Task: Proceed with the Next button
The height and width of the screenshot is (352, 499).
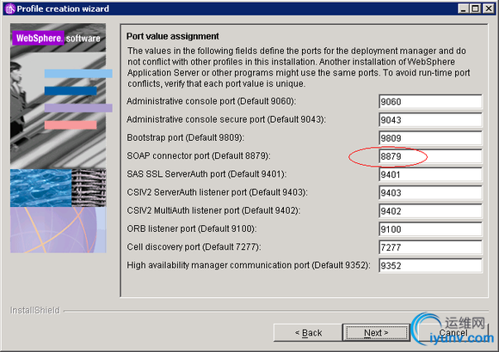Action: pyautogui.click(x=376, y=332)
